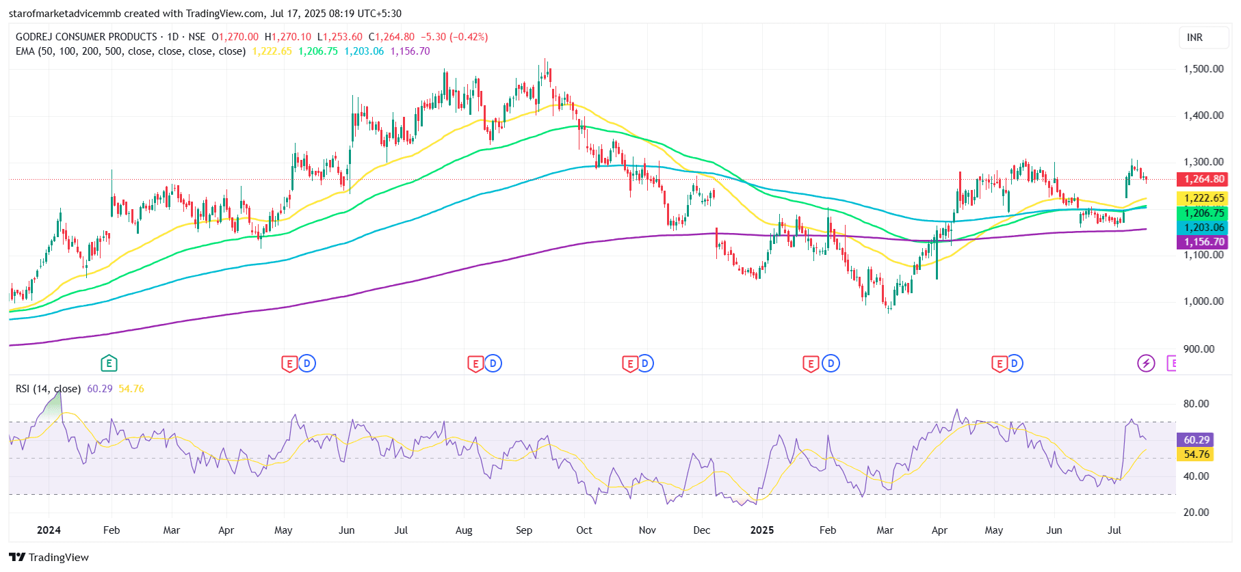Viewport: 1241px width, 572px height.
Task: Open the dividend marker near May 2024
Action: click(x=307, y=364)
